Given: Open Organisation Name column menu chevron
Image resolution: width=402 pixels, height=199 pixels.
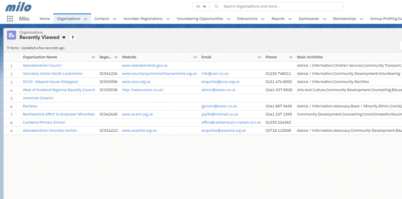Looking at the screenshot, I should [93, 57].
